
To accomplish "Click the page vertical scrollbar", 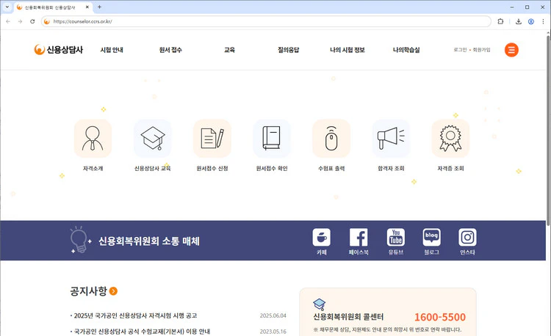I will (548, 130).
